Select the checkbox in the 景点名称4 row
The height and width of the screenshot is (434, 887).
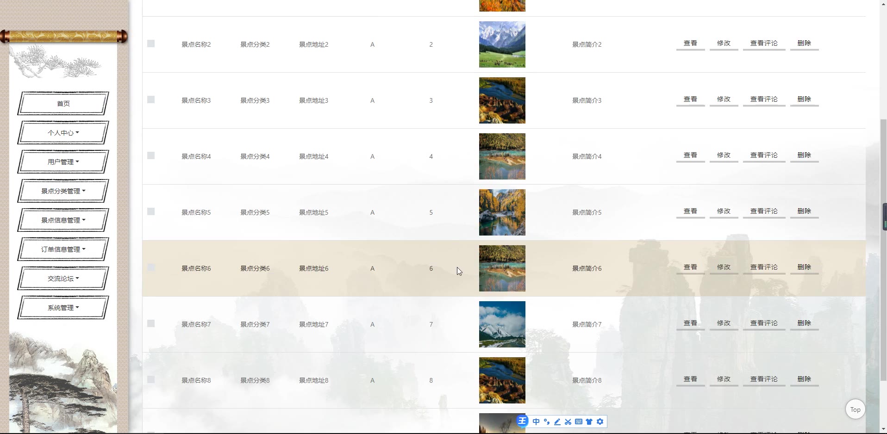click(151, 155)
